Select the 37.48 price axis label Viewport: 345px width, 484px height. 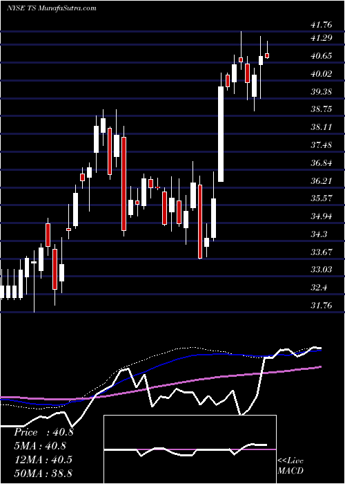tap(321, 145)
